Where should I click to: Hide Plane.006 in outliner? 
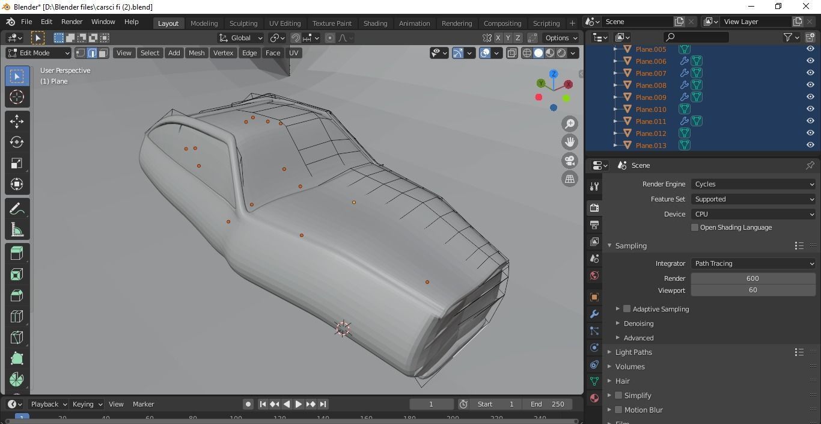(810, 61)
